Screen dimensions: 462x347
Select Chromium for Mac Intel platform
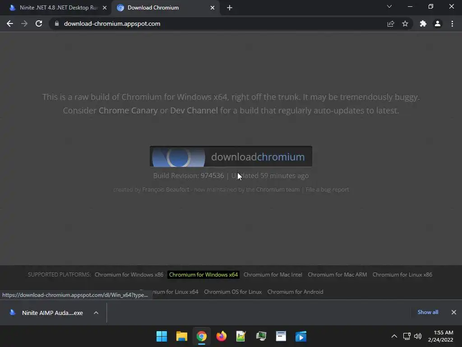(273, 275)
